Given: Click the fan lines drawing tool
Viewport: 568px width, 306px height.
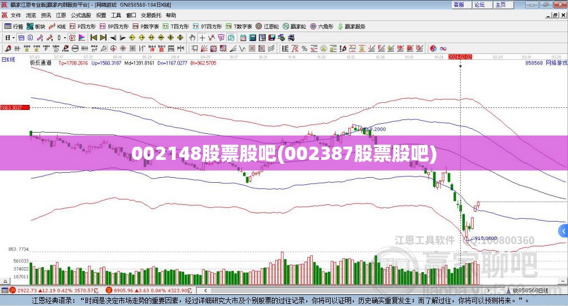Looking at the screenshot, I should (x=204, y=48).
